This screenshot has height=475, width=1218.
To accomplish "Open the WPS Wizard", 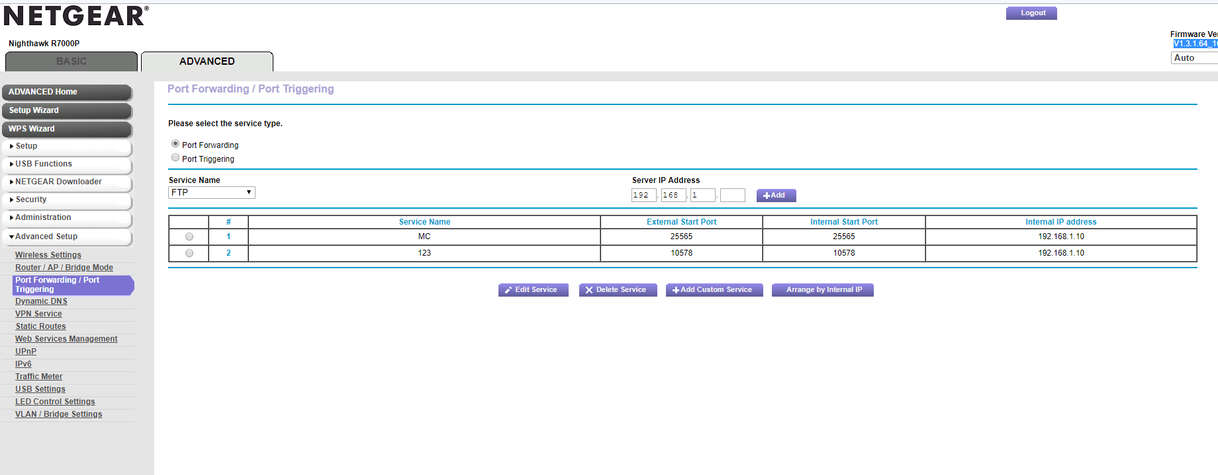I will click(x=66, y=129).
